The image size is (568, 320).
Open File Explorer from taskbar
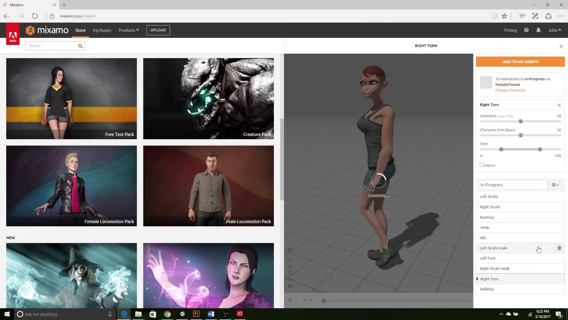click(x=138, y=314)
